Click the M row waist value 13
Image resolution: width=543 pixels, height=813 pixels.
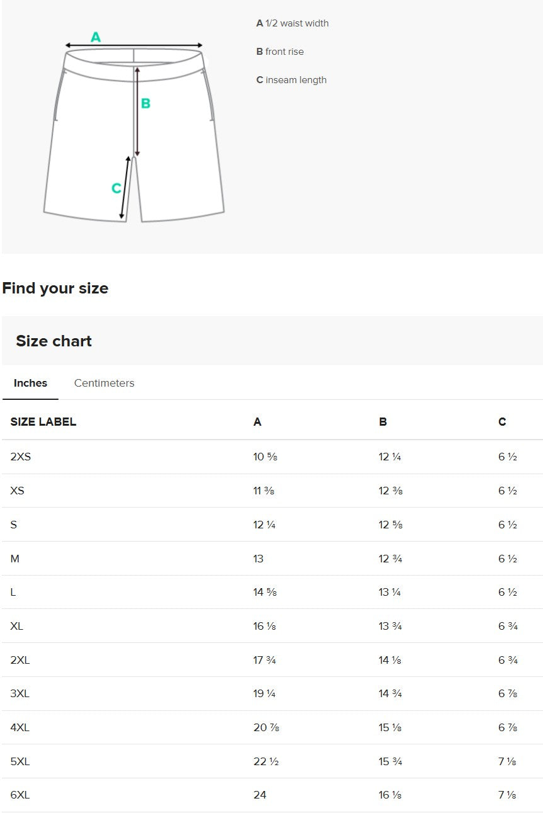pos(258,559)
